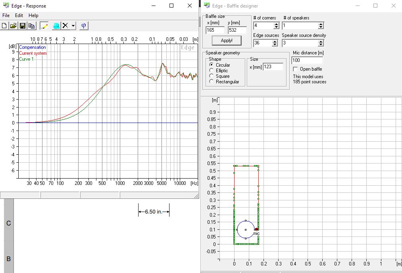Copy response data with copy icon
The height and width of the screenshot is (273, 402).
point(31,26)
